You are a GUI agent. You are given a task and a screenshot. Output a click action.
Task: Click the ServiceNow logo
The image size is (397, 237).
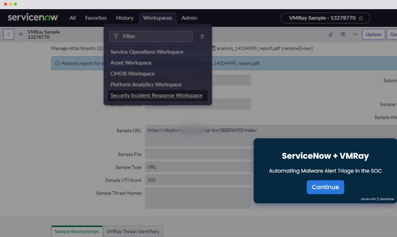click(33, 17)
